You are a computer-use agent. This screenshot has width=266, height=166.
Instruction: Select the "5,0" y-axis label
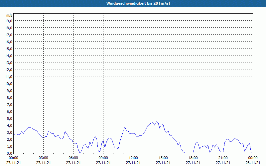click(x=10, y=119)
